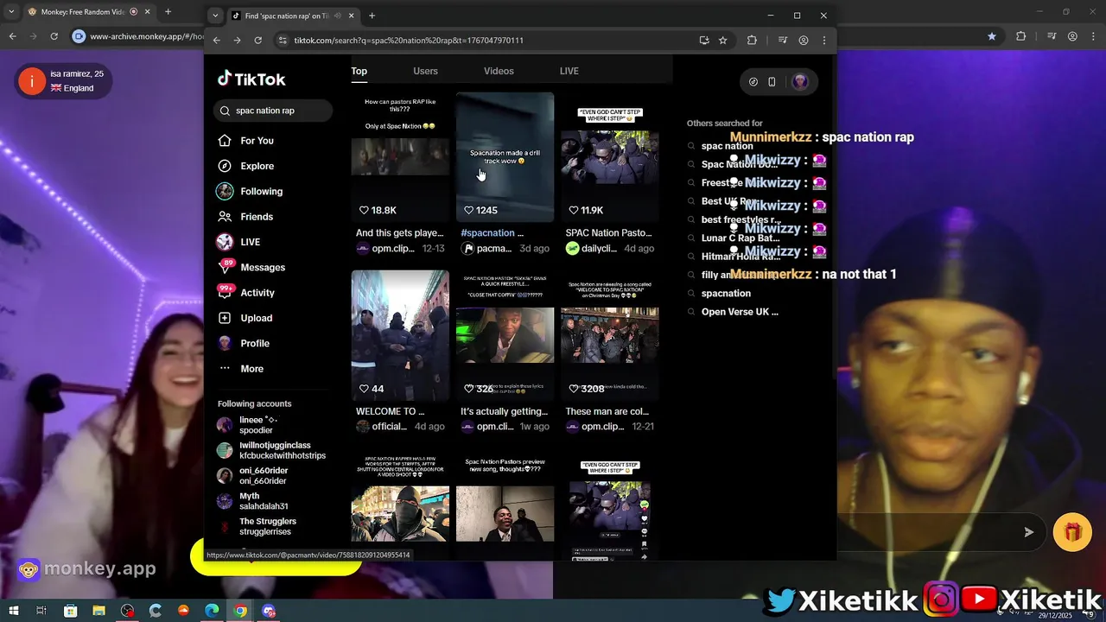Click 'Others searched for' heading
Image resolution: width=1106 pixels, height=622 pixels.
(x=725, y=124)
